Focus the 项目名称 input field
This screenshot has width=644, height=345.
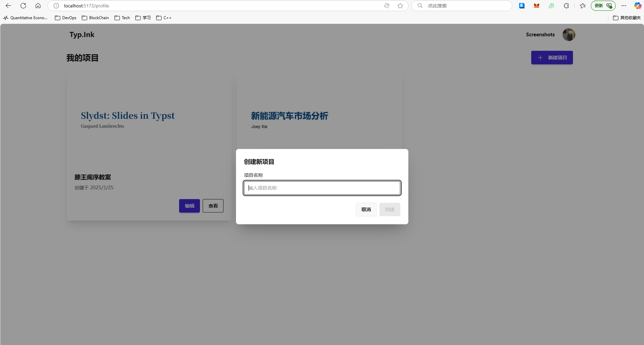[322, 188]
